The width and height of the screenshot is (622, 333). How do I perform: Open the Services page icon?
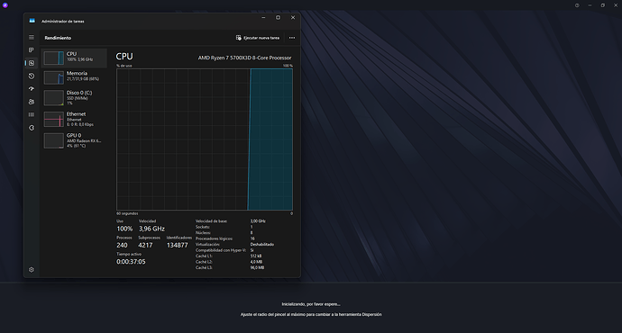(32, 128)
